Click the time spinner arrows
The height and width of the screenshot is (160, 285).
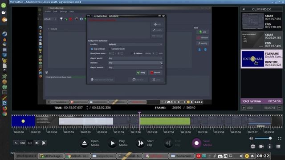[x=87, y=108]
